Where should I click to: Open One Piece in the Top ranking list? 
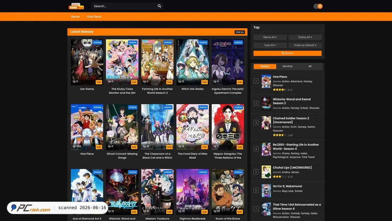pyautogui.click(x=280, y=77)
